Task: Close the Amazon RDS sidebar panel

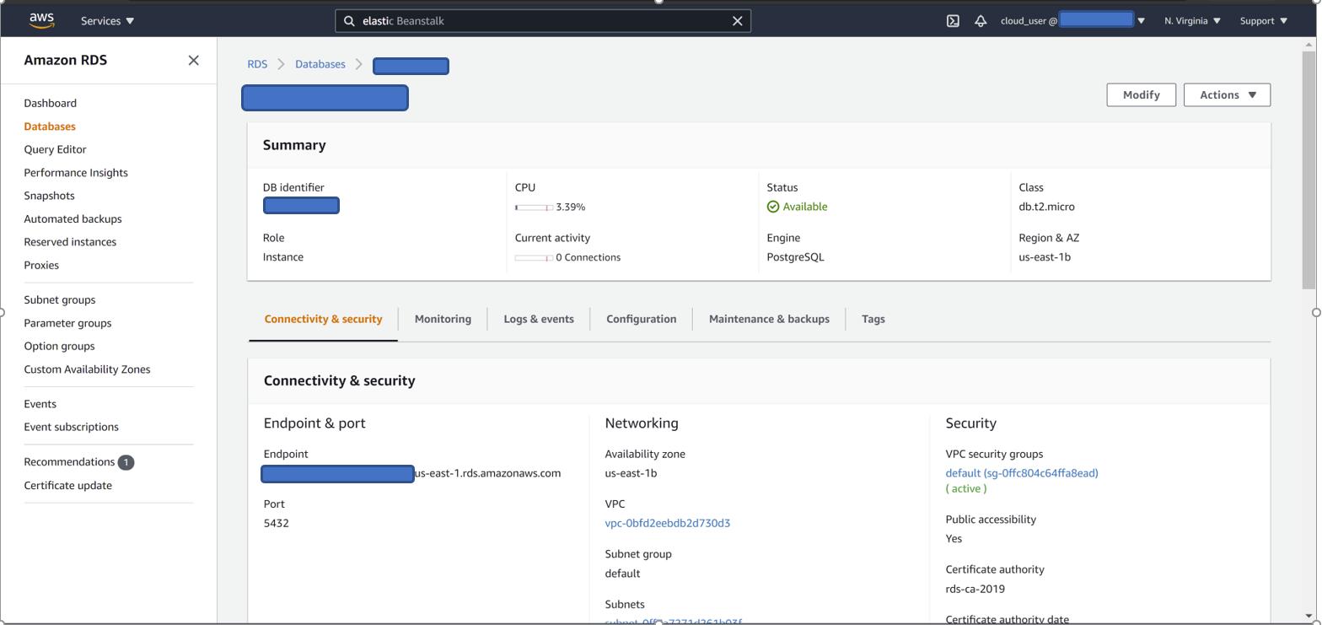Action: (x=194, y=61)
